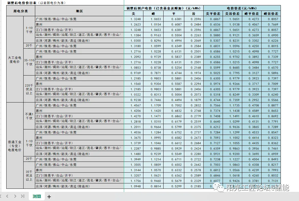299x201 pixels.
Task: Select the 用电分类 header cell
Action: coord(21,11)
